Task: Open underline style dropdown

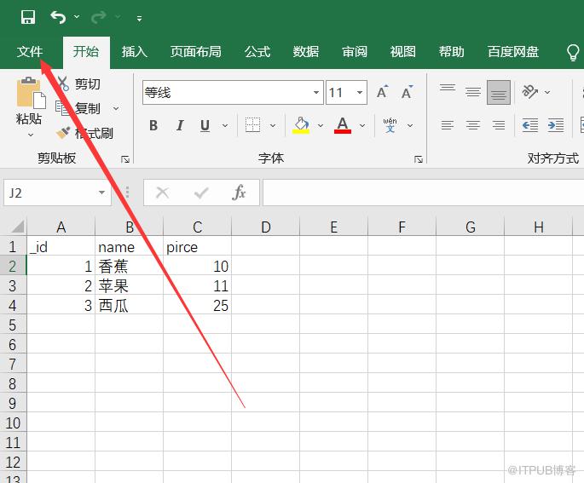Action: [225, 126]
